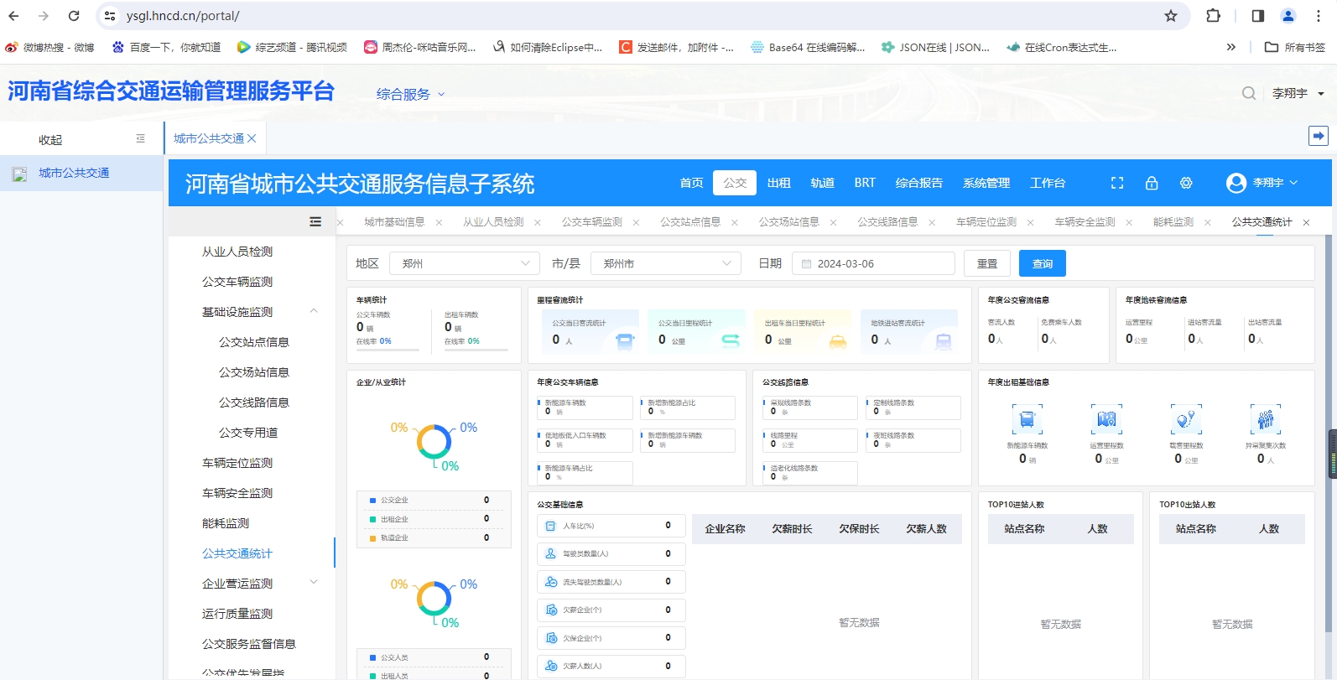This screenshot has width=1337, height=680.
Task: Click the 异常聚集次数 crowd icon
Action: (1266, 418)
